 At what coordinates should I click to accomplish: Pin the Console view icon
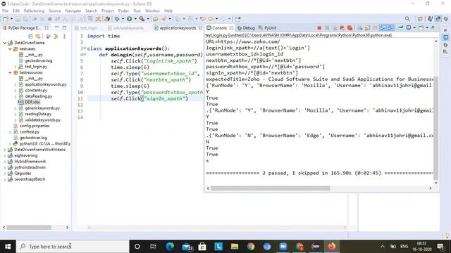401,28
